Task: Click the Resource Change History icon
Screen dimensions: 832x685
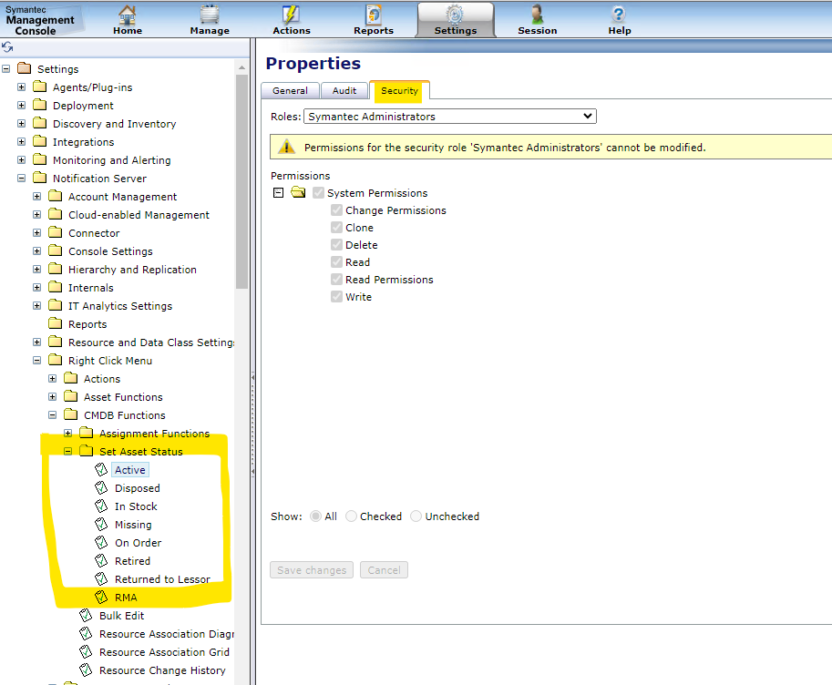Action: click(x=86, y=670)
